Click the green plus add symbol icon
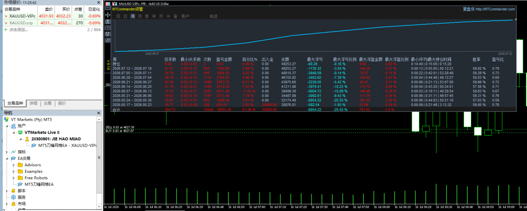 [x=5, y=29]
